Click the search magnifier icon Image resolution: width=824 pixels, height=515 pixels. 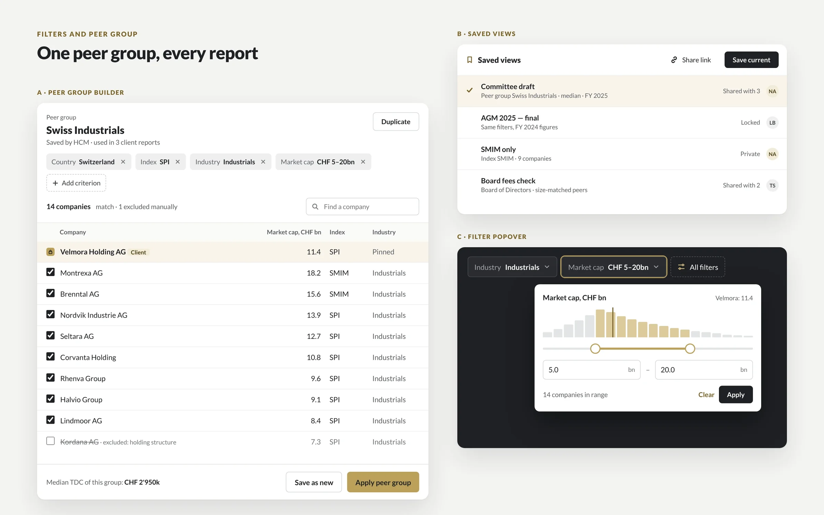pyautogui.click(x=315, y=206)
